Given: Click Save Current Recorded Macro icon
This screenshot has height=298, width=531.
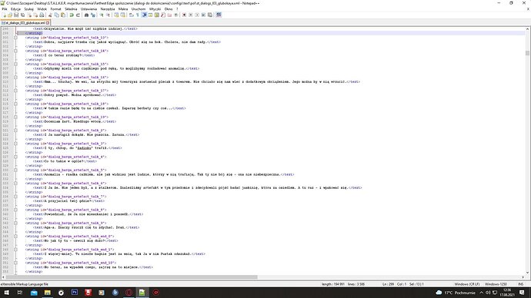Looking at the screenshot, I should pyautogui.click(x=210, y=15).
